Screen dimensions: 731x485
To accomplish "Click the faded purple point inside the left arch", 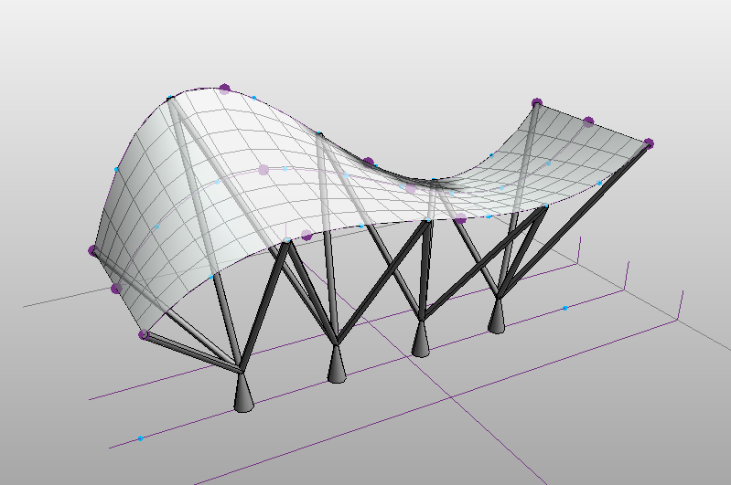I will coord(263,169).
